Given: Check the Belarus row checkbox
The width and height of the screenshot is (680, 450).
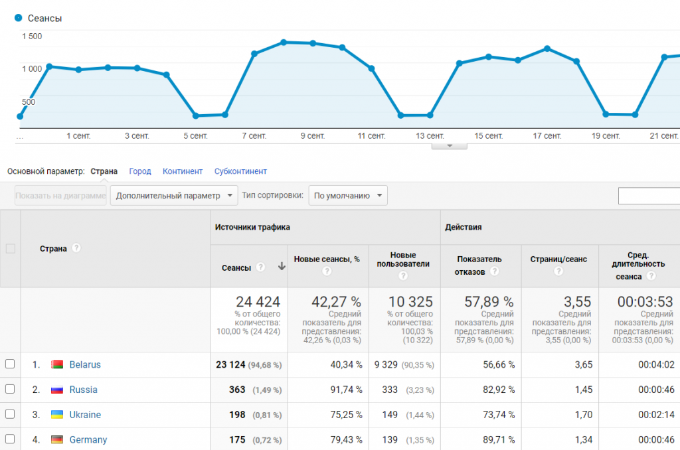Looking at the screenshot, I should click(10, 364).
